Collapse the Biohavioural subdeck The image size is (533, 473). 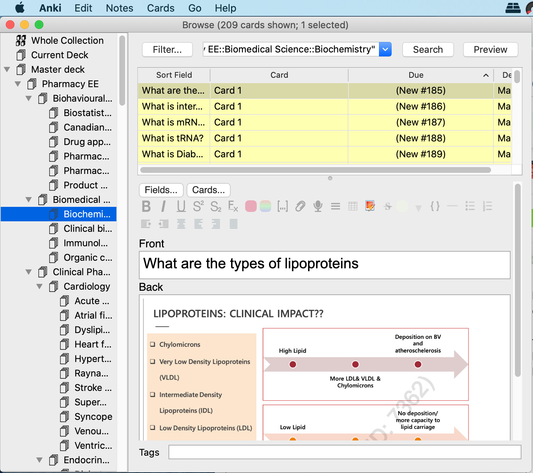29,98
